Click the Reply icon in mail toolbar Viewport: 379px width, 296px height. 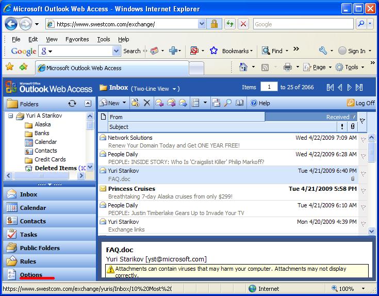point(159,103)
